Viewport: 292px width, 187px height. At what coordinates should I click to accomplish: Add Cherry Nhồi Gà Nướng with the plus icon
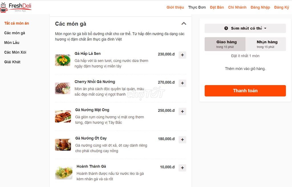point(182,83)
